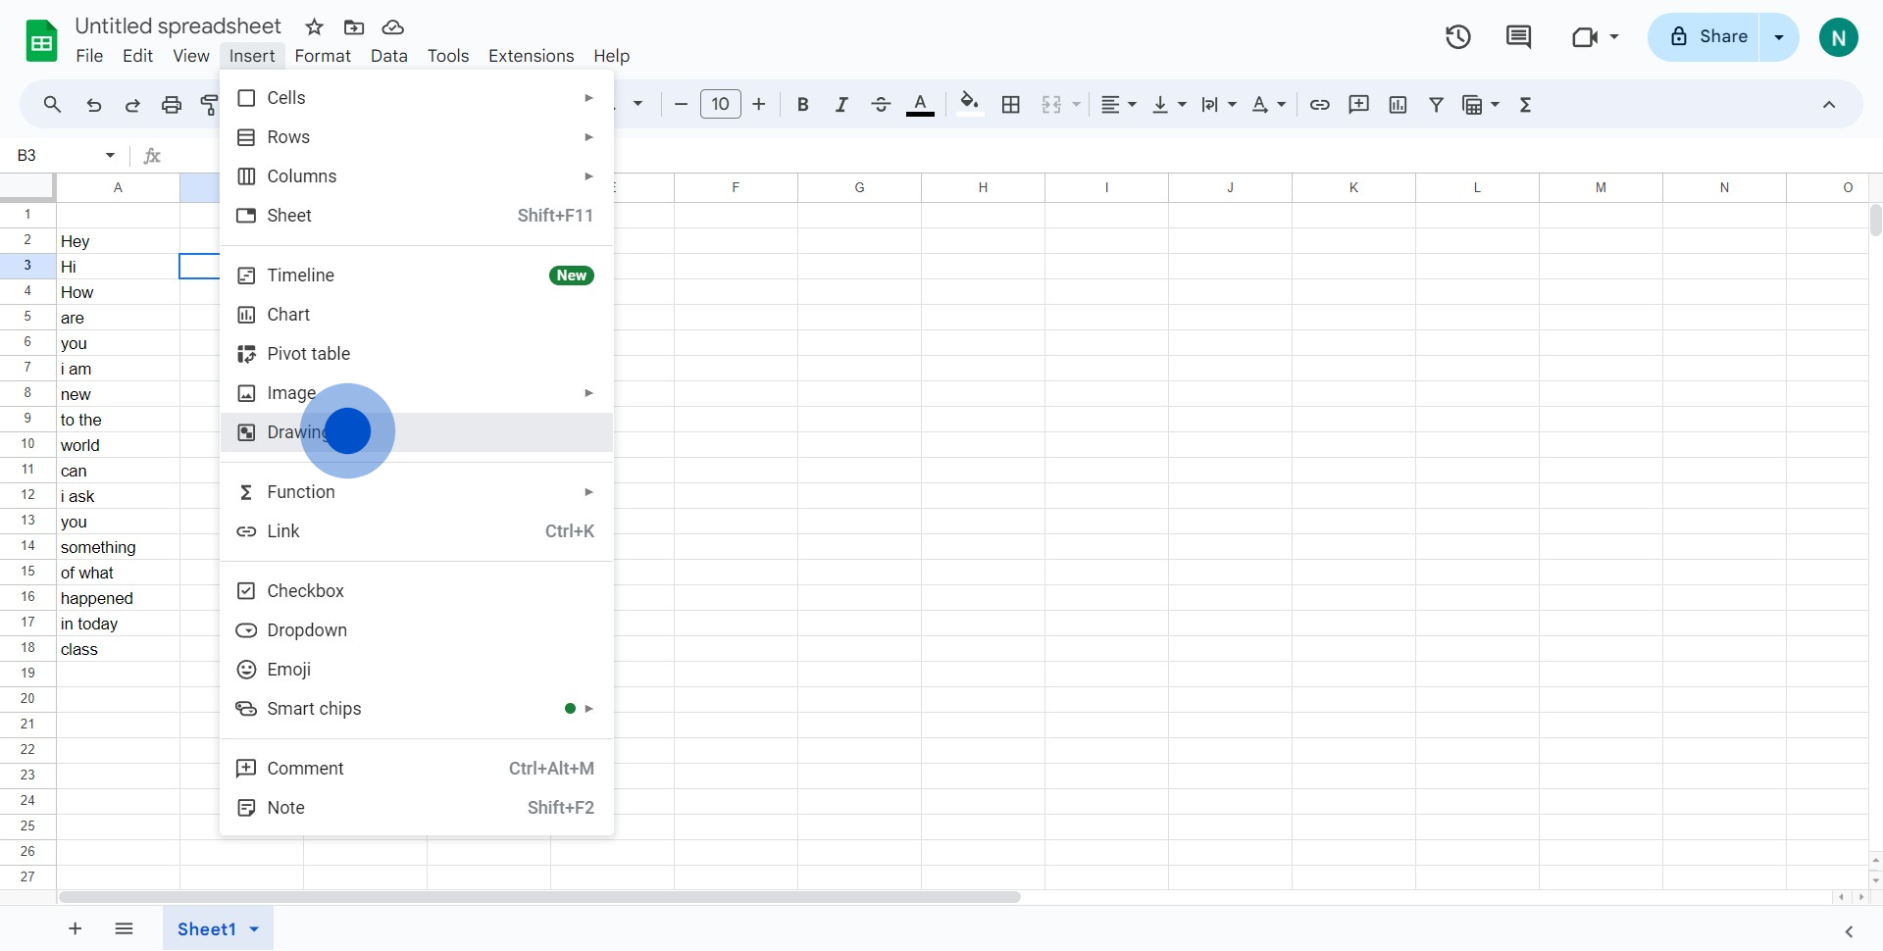Star the Untitled spreadsheet

pos(314,27)
